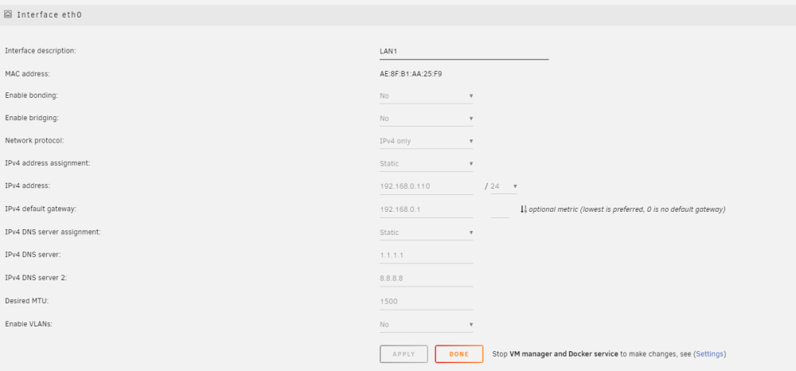The height and width of the screenshot is (371, 796).
Task: Click the 'IPv4 default gateway:' label
Action: coord(41,209)
